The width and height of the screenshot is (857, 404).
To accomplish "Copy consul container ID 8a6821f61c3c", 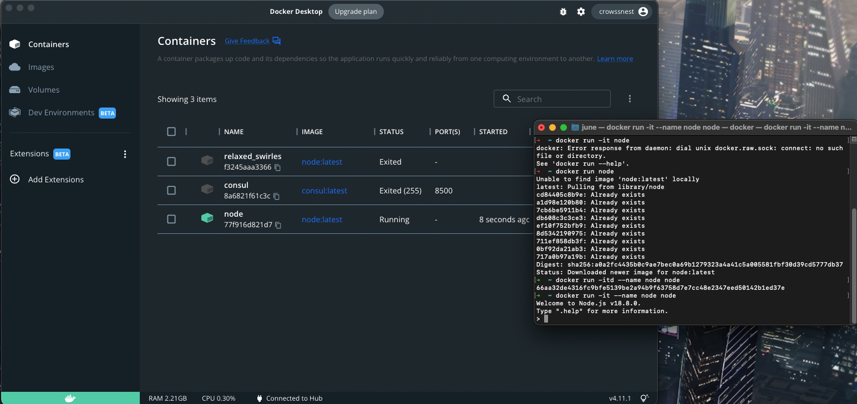I will [276, 196].
